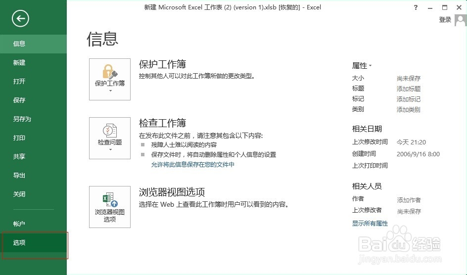Click the 允许将此信息保存在您的文件中 link

pos(193,164)
